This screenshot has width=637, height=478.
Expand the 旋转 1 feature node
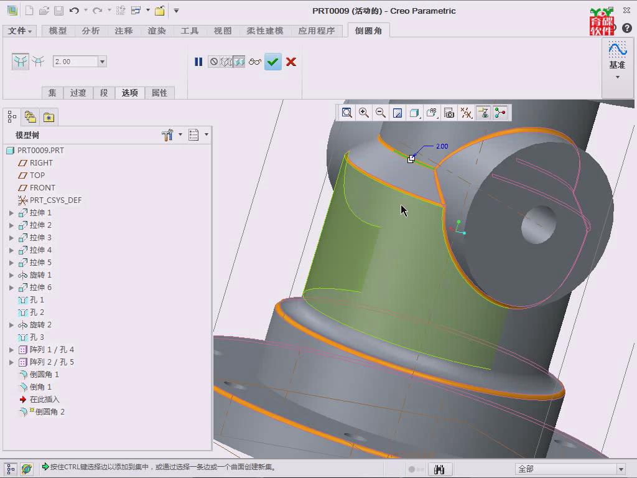tap(11, 275)
